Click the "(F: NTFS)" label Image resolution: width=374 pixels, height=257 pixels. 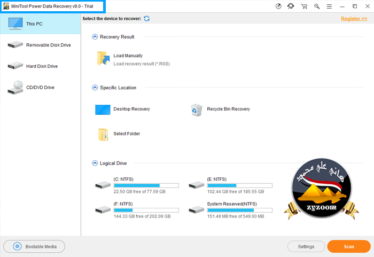coord(123,204)
